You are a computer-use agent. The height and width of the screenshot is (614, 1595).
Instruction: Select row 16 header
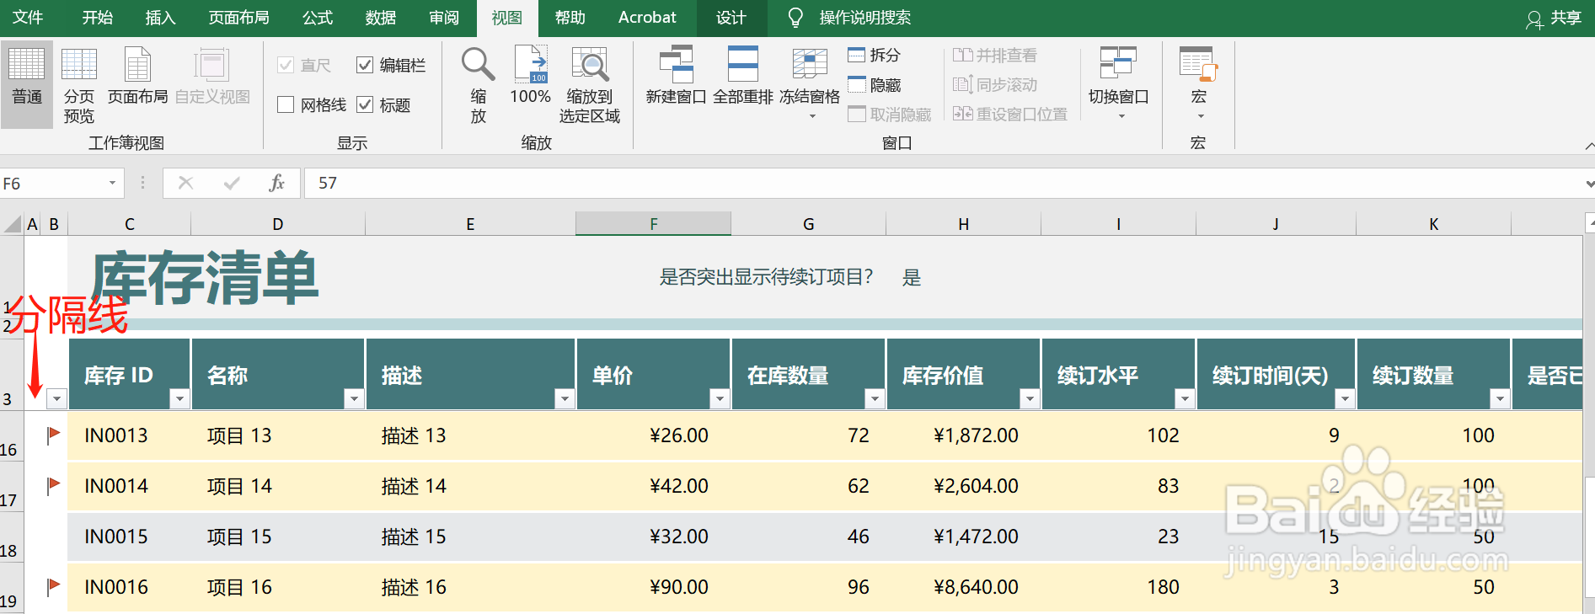tap(11, 435)
